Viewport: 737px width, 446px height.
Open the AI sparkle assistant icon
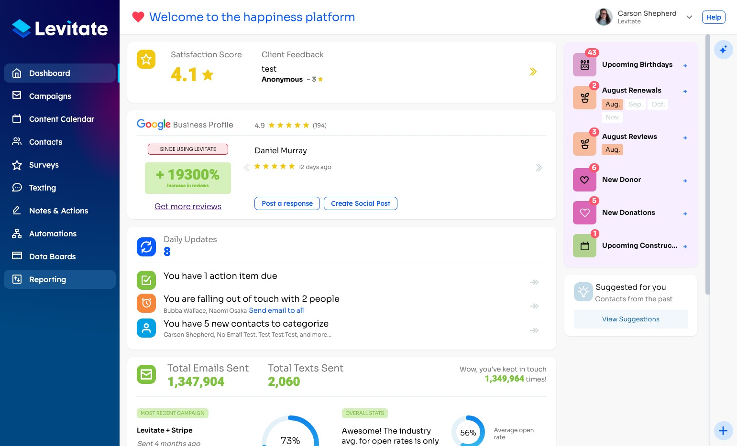[x=723, y=50]
